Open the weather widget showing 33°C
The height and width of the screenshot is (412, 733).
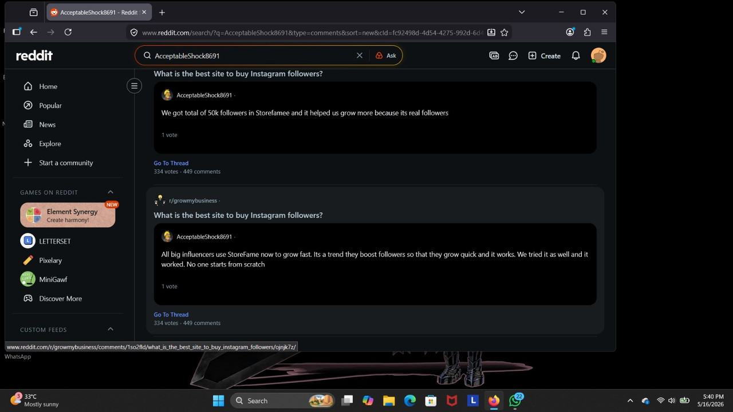(x=34, y=400)
